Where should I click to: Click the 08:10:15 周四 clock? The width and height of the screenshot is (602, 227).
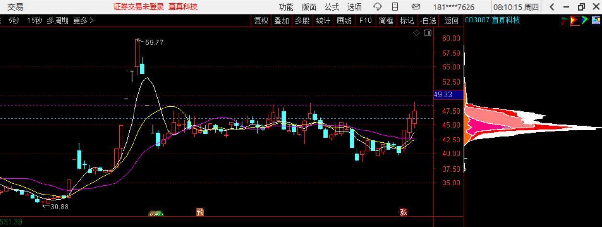coord(516,7)
